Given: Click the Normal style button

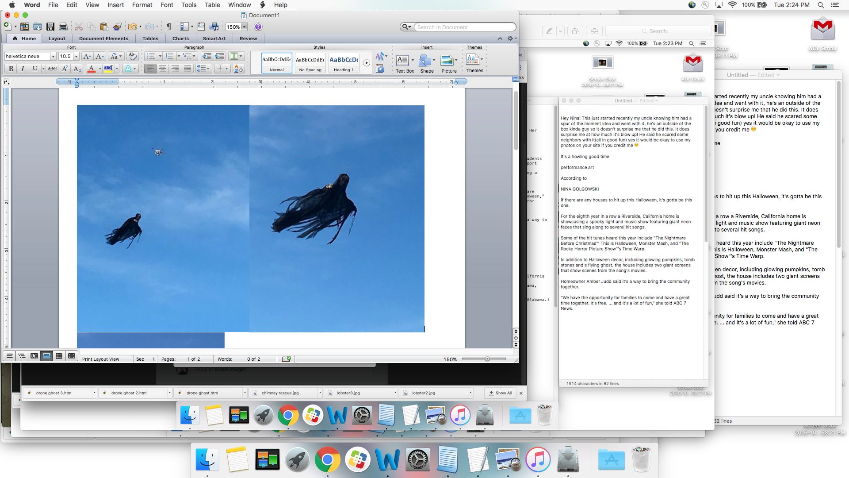Looking at the screenshot, I should [277, 63].
